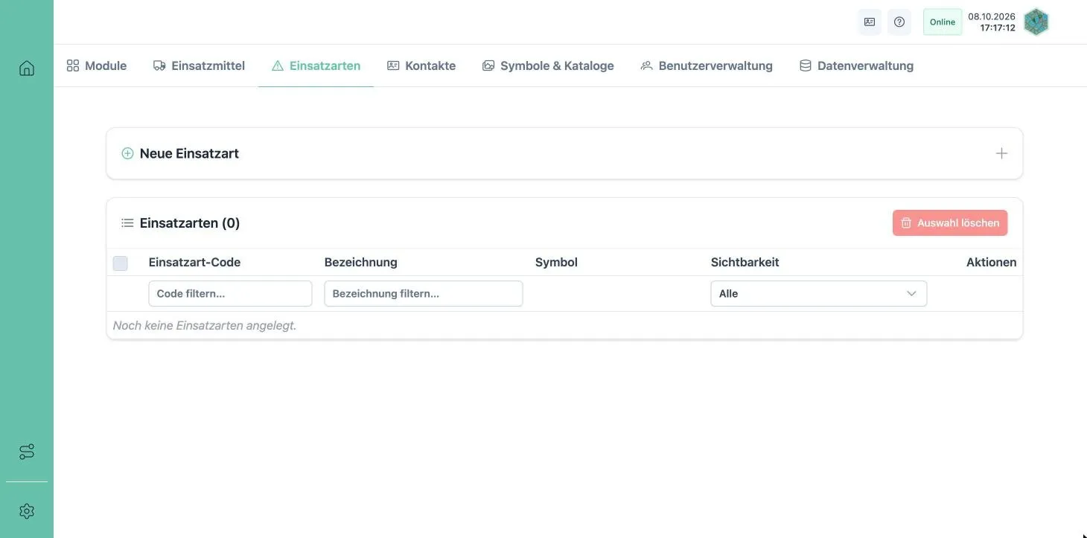Focus the Bezeichnung filtern input field

click(424, 294)
